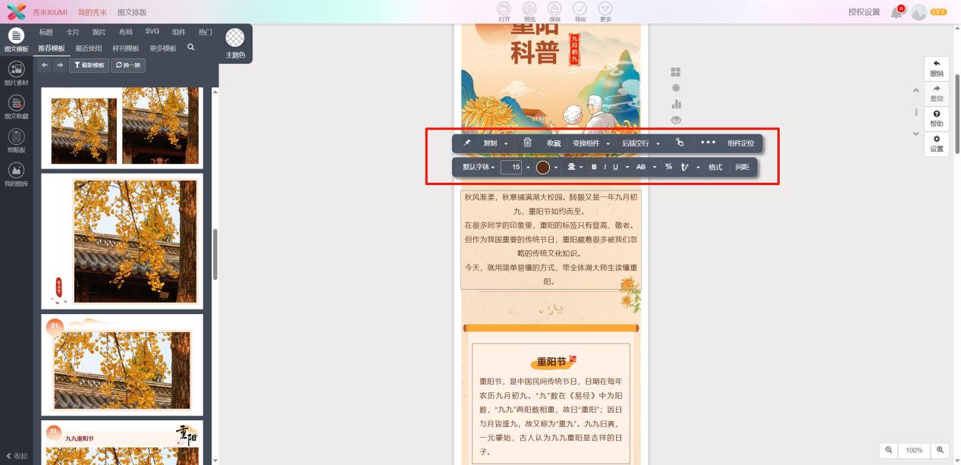The image size is (961, 465).
Task: Open the text effect t dropdown
Action: (x=689, y=167)
